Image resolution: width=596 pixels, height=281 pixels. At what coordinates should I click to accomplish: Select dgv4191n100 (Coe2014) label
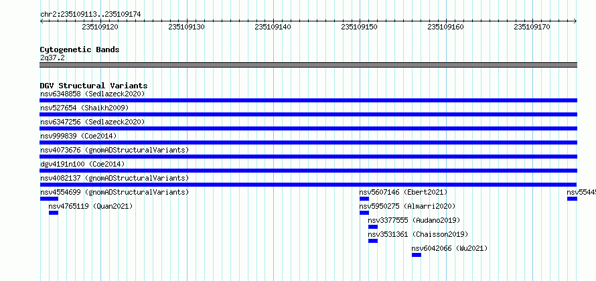(82, 164)
